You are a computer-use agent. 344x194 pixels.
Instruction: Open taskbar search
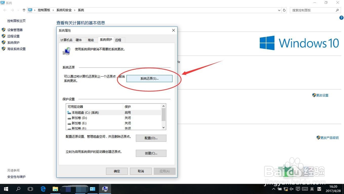[x=18, y=189]
